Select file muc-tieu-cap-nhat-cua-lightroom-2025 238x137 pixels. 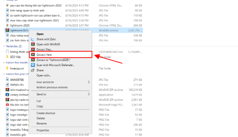(35, 20)
